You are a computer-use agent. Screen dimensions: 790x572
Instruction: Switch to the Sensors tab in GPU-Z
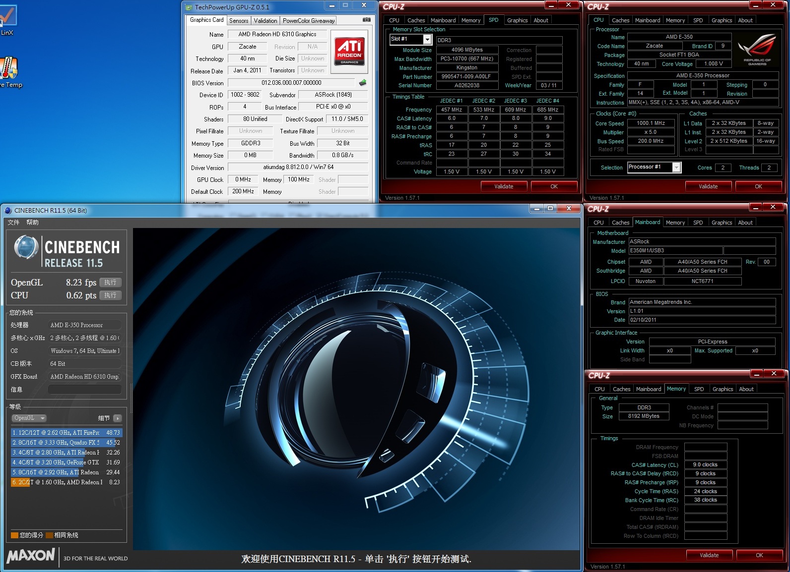click(239, 20)
